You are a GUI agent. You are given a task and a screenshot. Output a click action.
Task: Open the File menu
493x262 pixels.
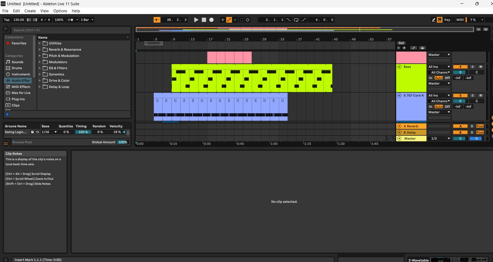coord(5,11)
